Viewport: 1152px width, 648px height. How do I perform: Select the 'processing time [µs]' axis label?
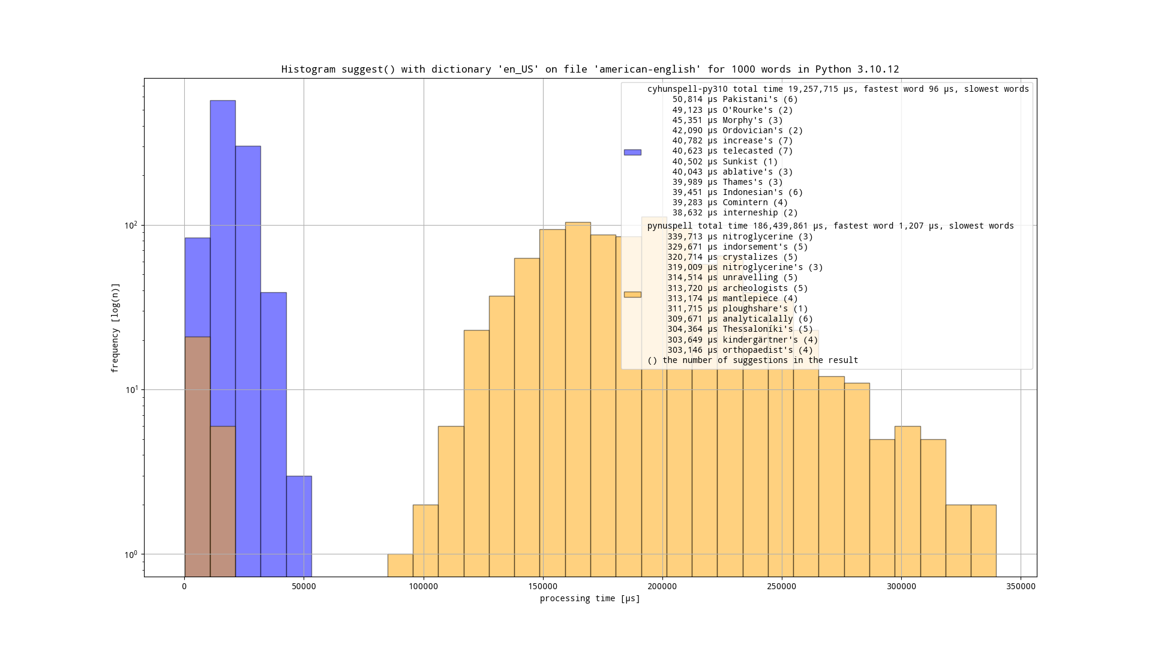590,599
